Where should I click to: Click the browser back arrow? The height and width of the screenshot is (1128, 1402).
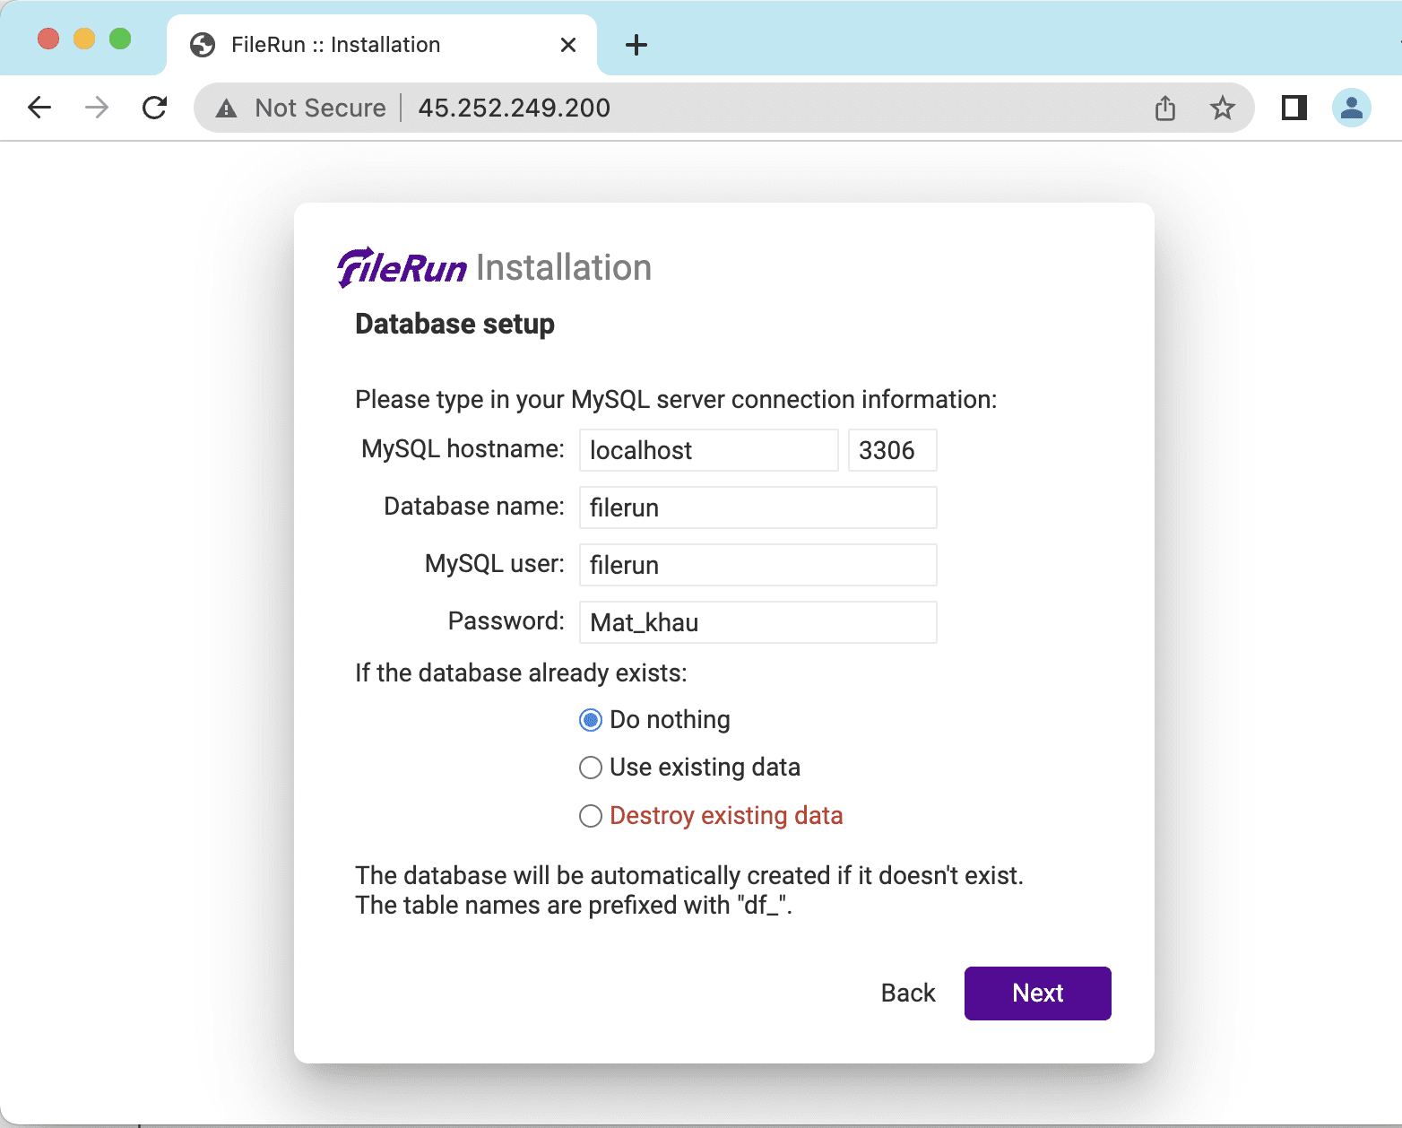point(39,108)
